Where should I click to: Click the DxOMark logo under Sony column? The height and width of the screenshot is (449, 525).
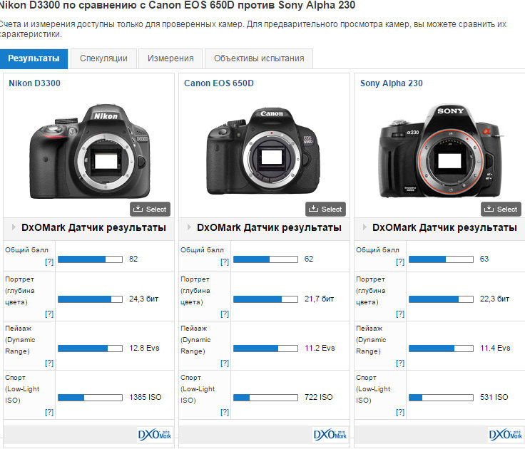pyautogui.click(x=506, y=435)
